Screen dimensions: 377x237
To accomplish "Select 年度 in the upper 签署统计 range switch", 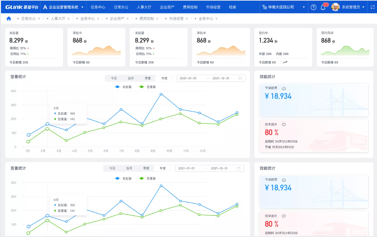I will [x=164, y=78].
